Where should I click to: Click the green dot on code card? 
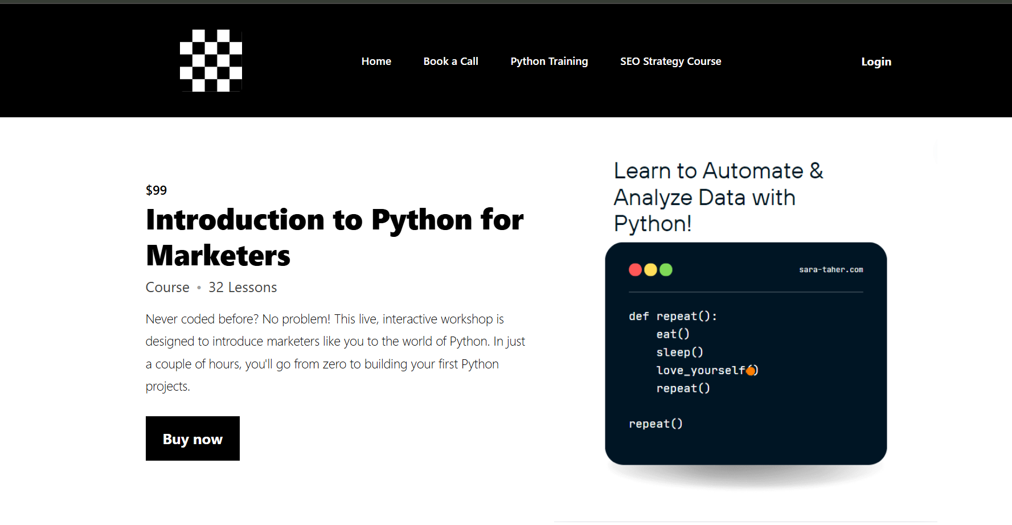pos(666,270)
